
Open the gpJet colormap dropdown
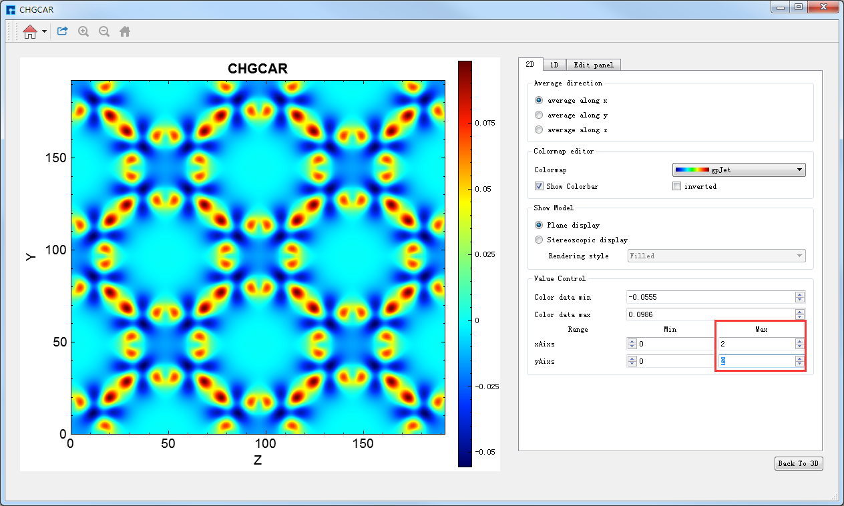pos(738,170)
